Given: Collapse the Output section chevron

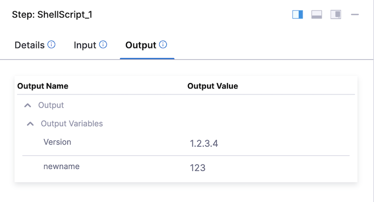Looking at the screenshot, I should click(x=28, y=106).
